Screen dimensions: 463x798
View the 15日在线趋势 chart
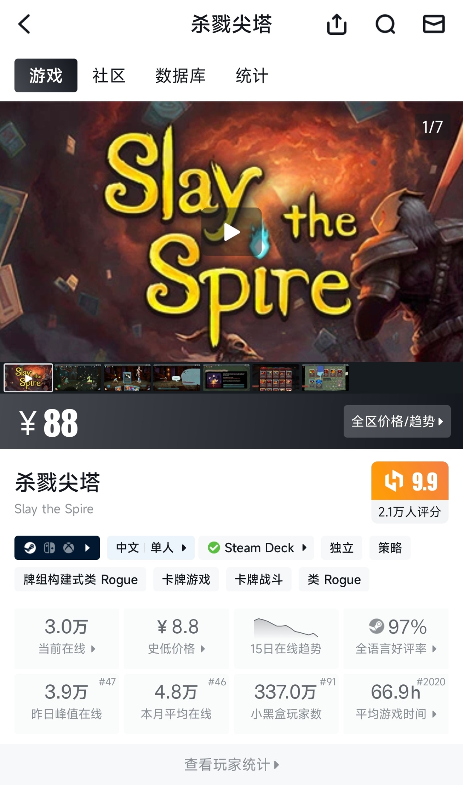286,638
